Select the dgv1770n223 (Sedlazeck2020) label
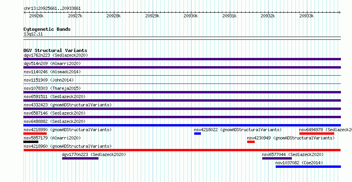 [x=94, y=154]
